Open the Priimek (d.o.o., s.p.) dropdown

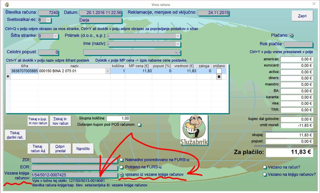(178, 36)
